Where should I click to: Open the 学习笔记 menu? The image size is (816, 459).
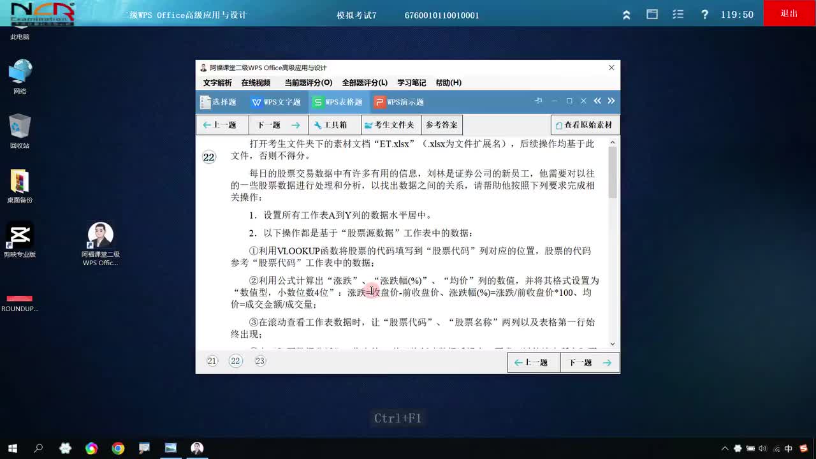(412, 83)
